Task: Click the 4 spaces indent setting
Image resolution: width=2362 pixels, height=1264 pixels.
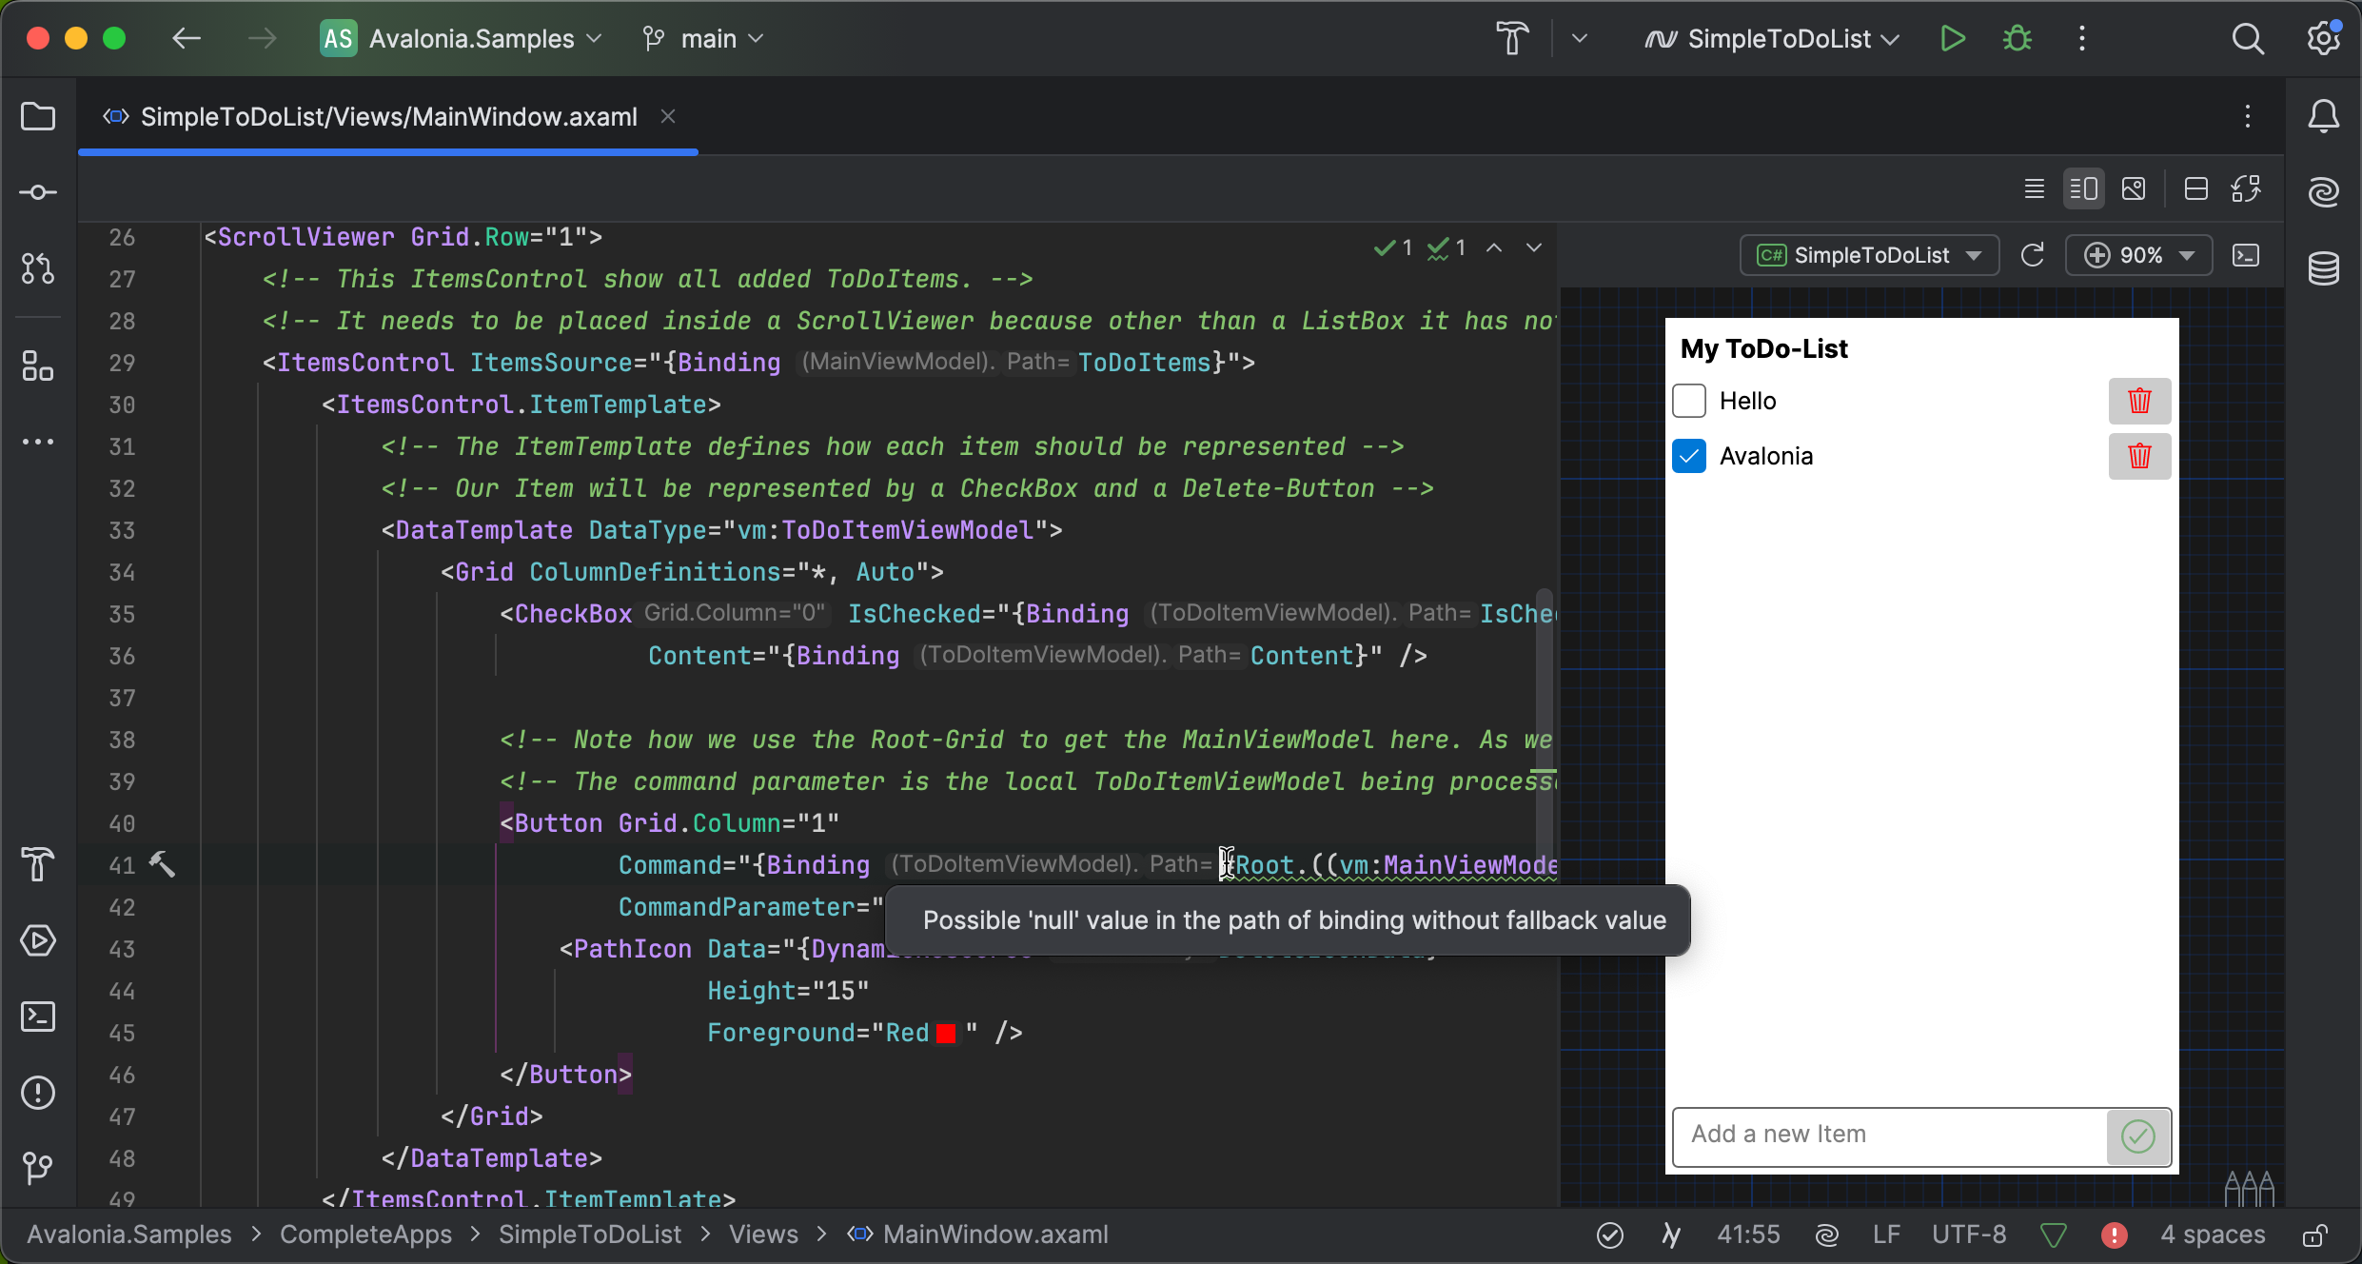Action: [2213, 1234]
